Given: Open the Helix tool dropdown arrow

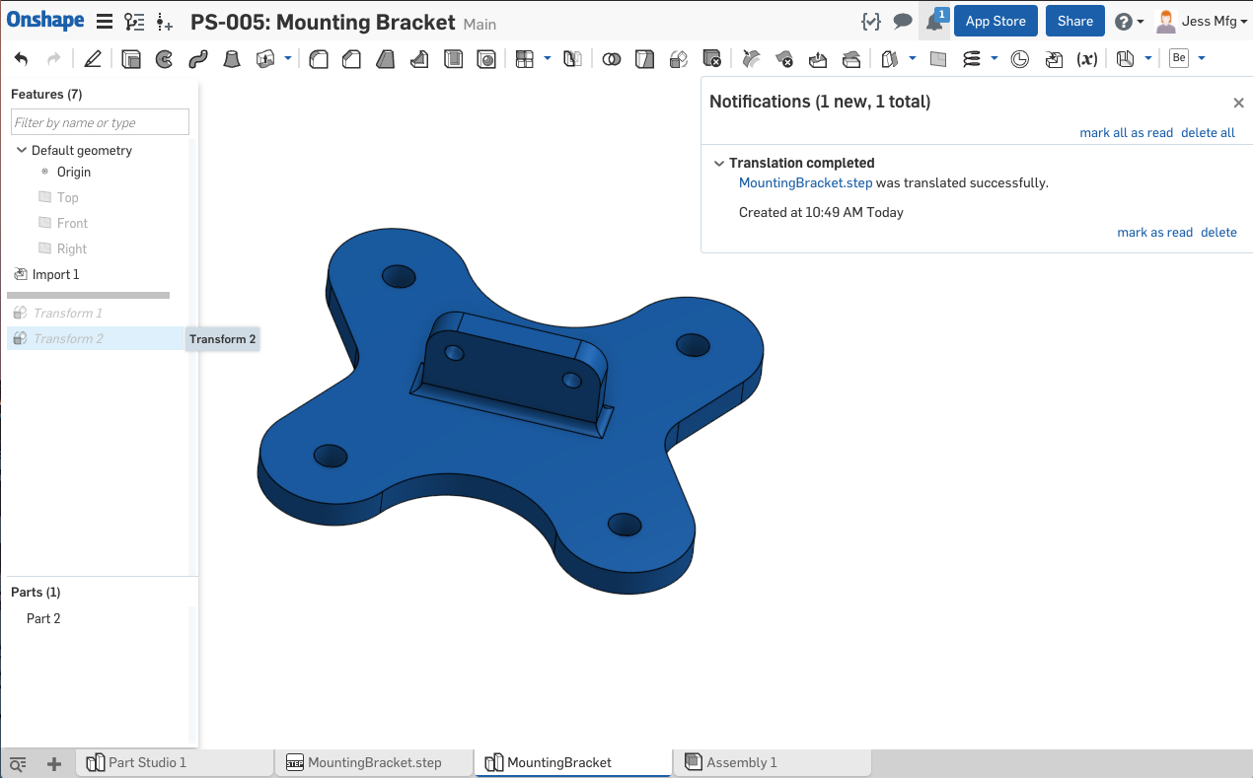Looking at the screenshot, I should click(x=995, y=59).
